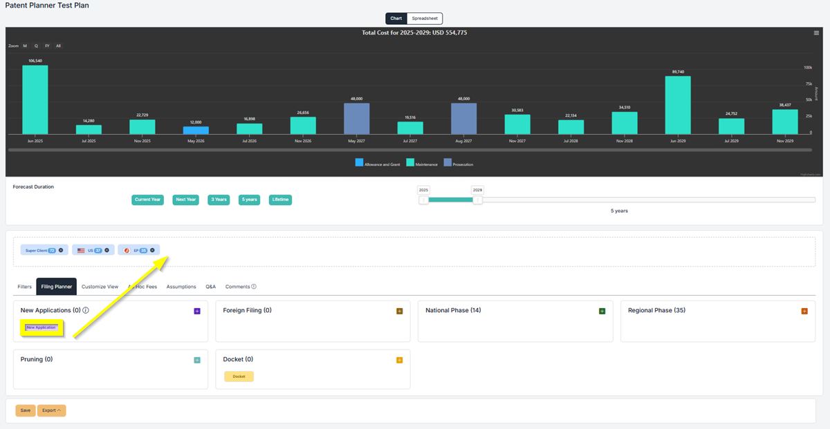Toggle Allowance and Grant legend item
This screenshot has height=429, width=830.
click(377, 164)
